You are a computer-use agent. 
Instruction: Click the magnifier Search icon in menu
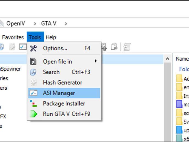pos(33,72)
